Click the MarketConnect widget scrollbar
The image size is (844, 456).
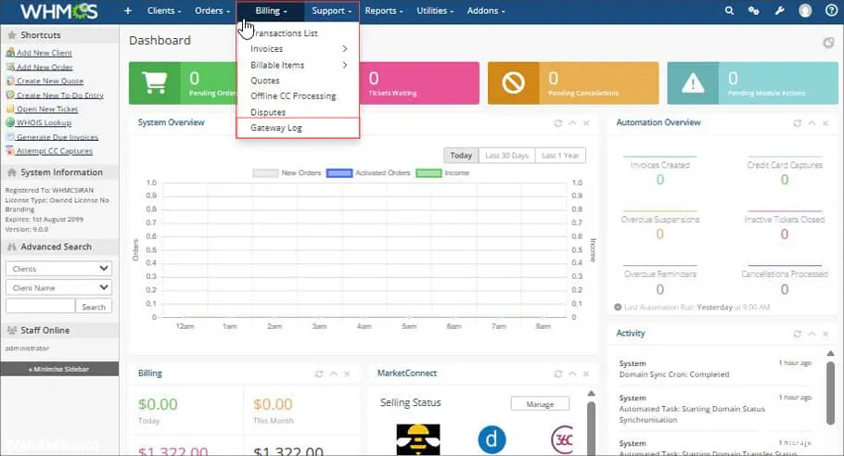click(x=591, y=428)
